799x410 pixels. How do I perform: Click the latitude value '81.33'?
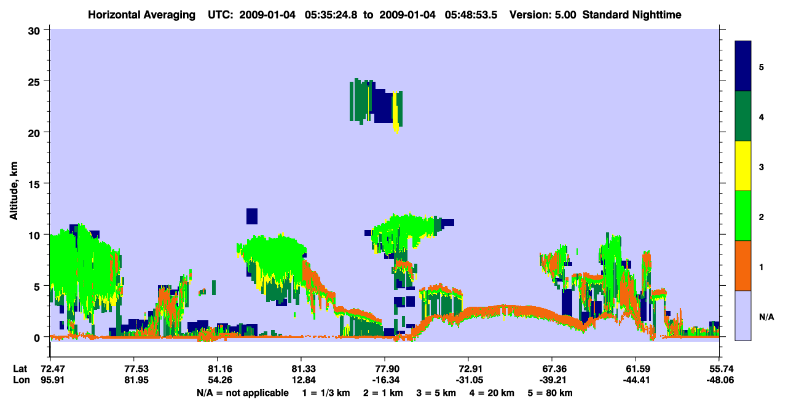click(x=301, y=369)
